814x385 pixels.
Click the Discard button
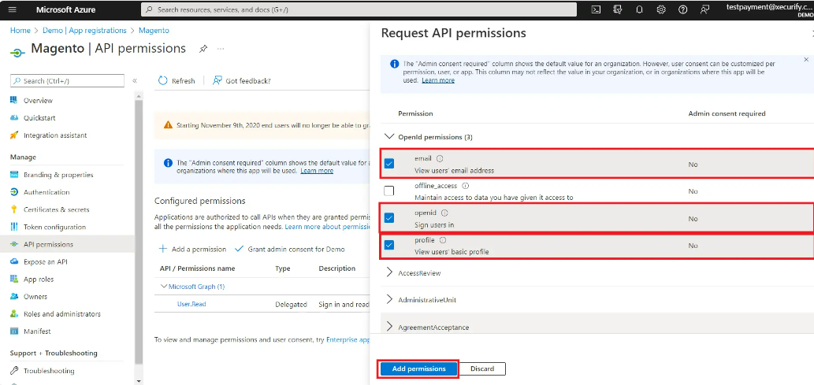point(482,369)
